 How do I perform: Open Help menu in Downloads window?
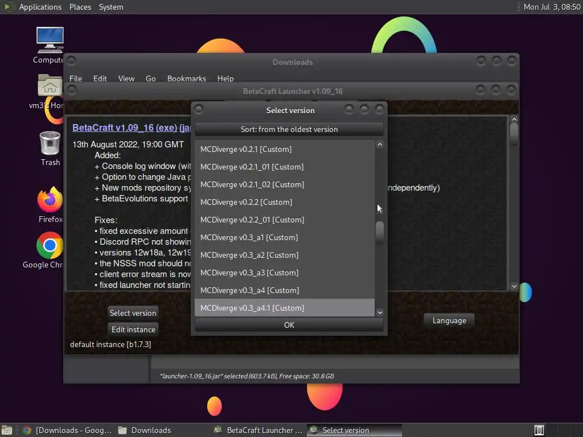coord(225,79)
